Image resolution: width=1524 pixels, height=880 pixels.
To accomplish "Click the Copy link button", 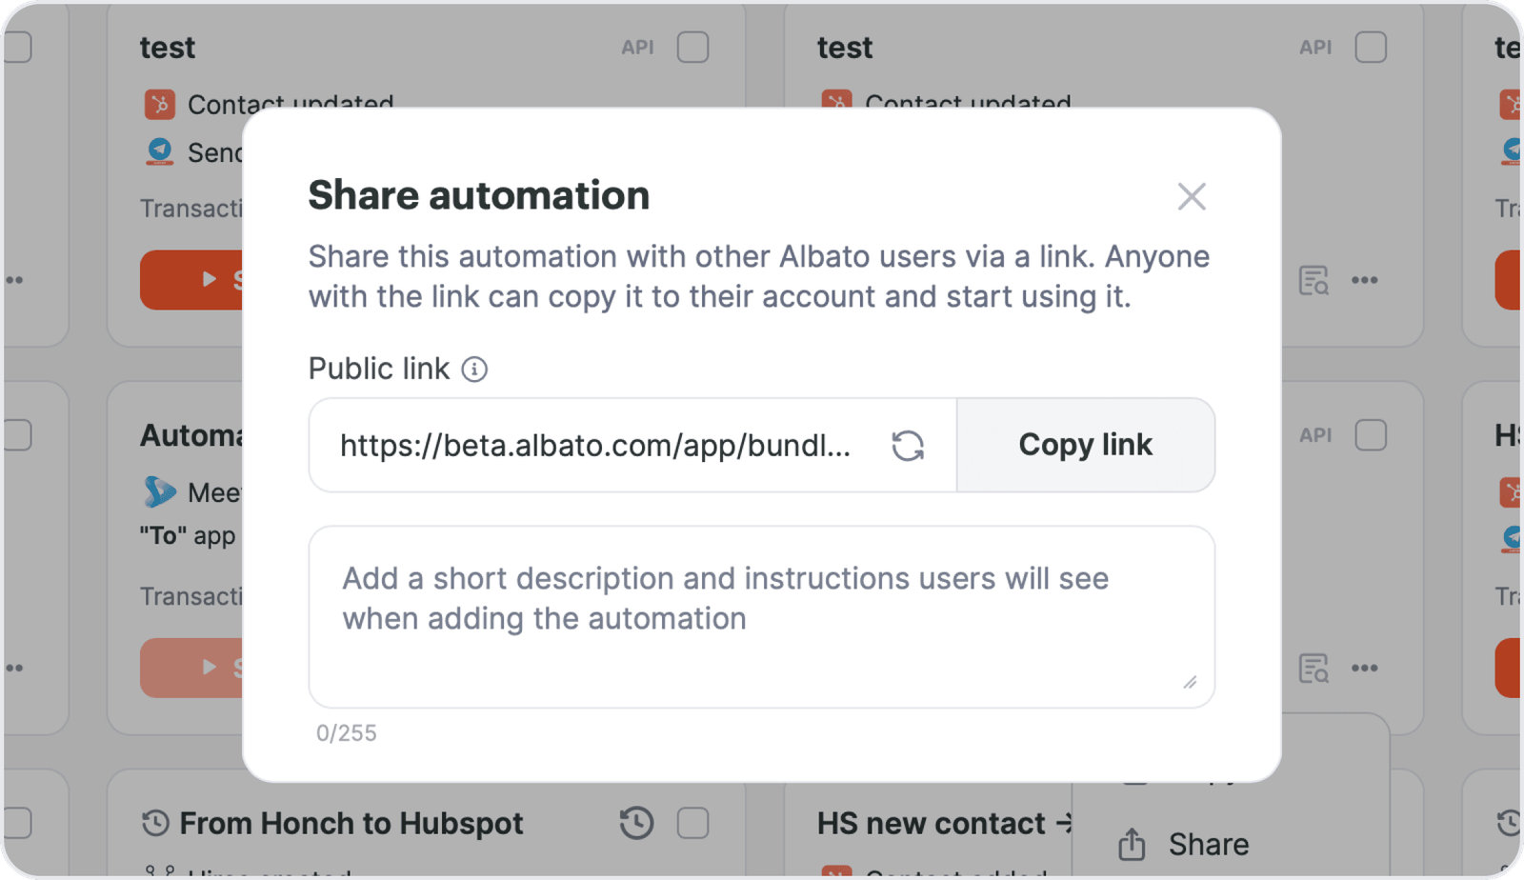I will (x=1086, y=445).
